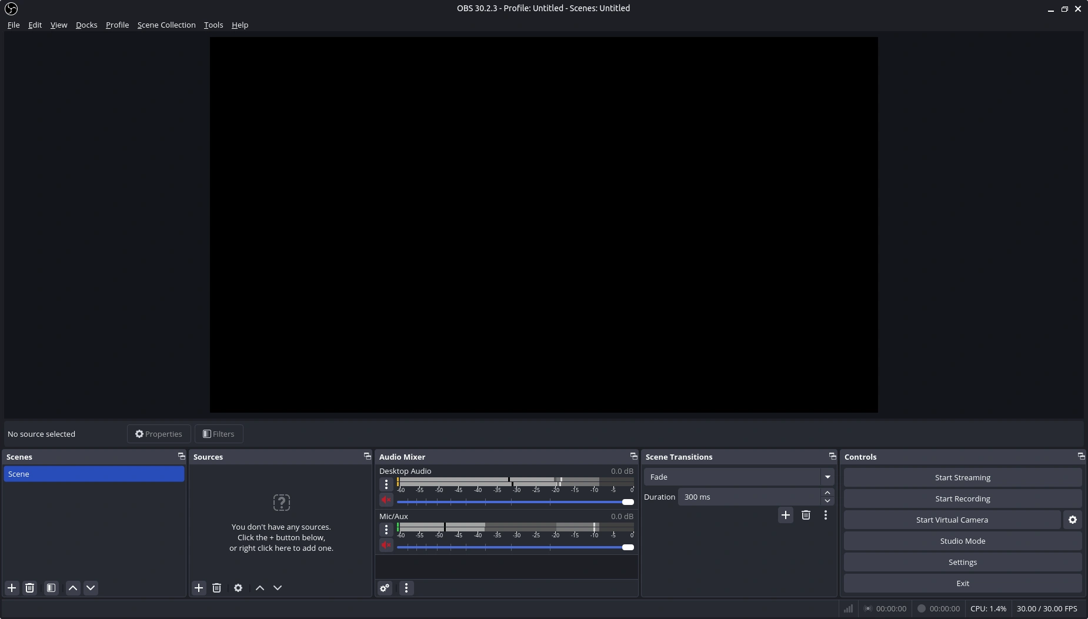Click the Desktop Audio volume slider
The width and height of the screenshot is (1088, 619).
click(x=512, y=502)
